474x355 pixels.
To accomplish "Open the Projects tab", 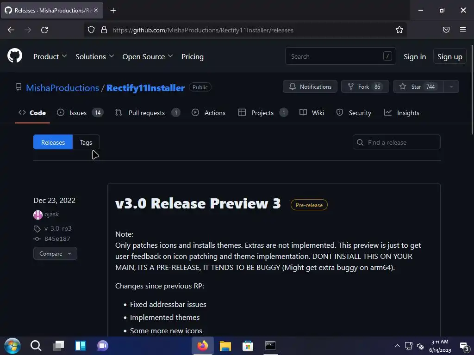I will pyautogui.click(x=263, y=113).
